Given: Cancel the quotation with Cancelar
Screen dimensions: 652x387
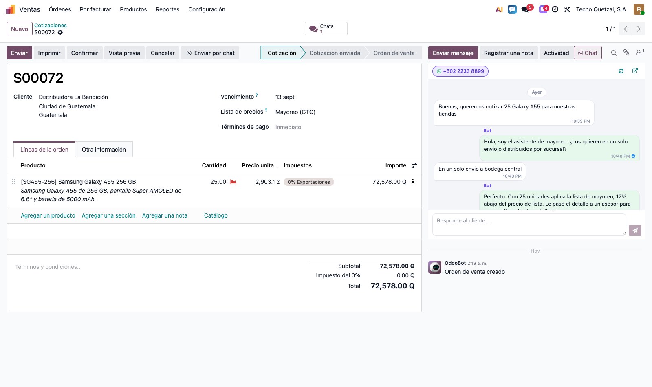Looking at the screenshot, I should click(x=163, y=53).
